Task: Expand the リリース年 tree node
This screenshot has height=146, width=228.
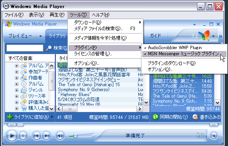Action: [16, 96]
